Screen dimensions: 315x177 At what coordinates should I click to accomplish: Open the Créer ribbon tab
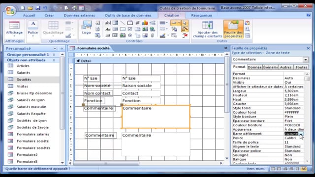pos(49,15)
